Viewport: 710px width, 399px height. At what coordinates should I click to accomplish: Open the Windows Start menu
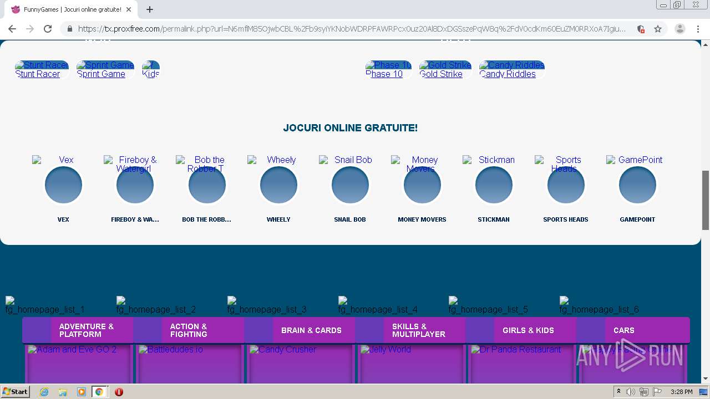15,392
